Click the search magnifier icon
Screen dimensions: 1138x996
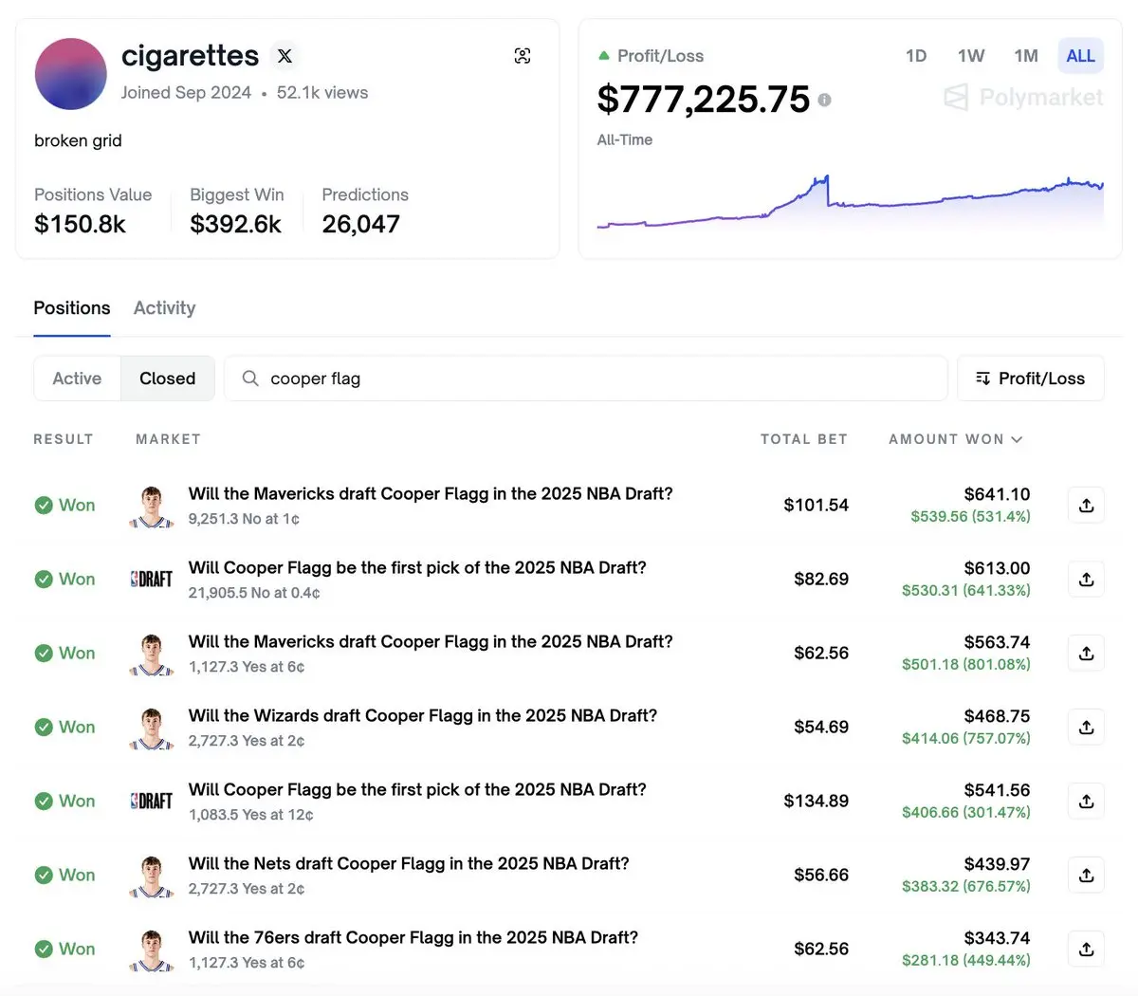250,378
